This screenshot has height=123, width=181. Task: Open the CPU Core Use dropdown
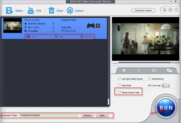166,85
